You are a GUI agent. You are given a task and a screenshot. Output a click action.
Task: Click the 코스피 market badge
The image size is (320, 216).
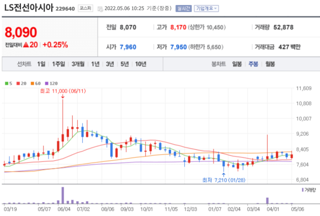click(86, 8)
